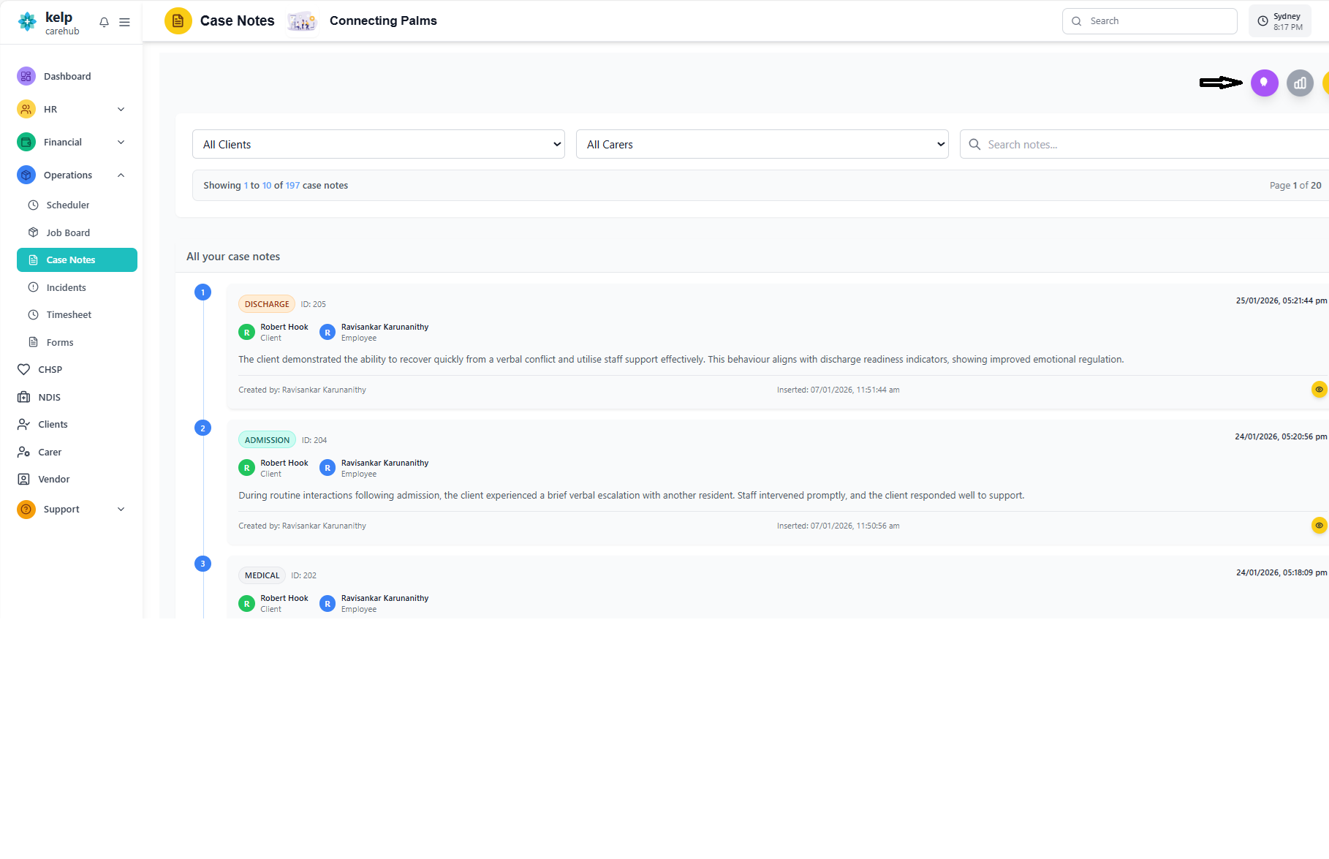This screenshot has height=859, width=1329.
Task: Open the Scheduler from the Operations menu
Action: [x=67, y=205]
